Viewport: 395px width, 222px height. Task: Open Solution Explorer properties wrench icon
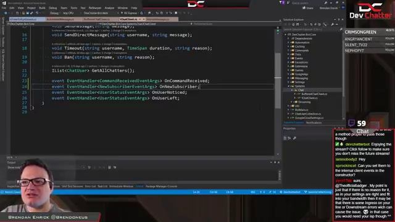pyautogui.click(x=332, y=25)
